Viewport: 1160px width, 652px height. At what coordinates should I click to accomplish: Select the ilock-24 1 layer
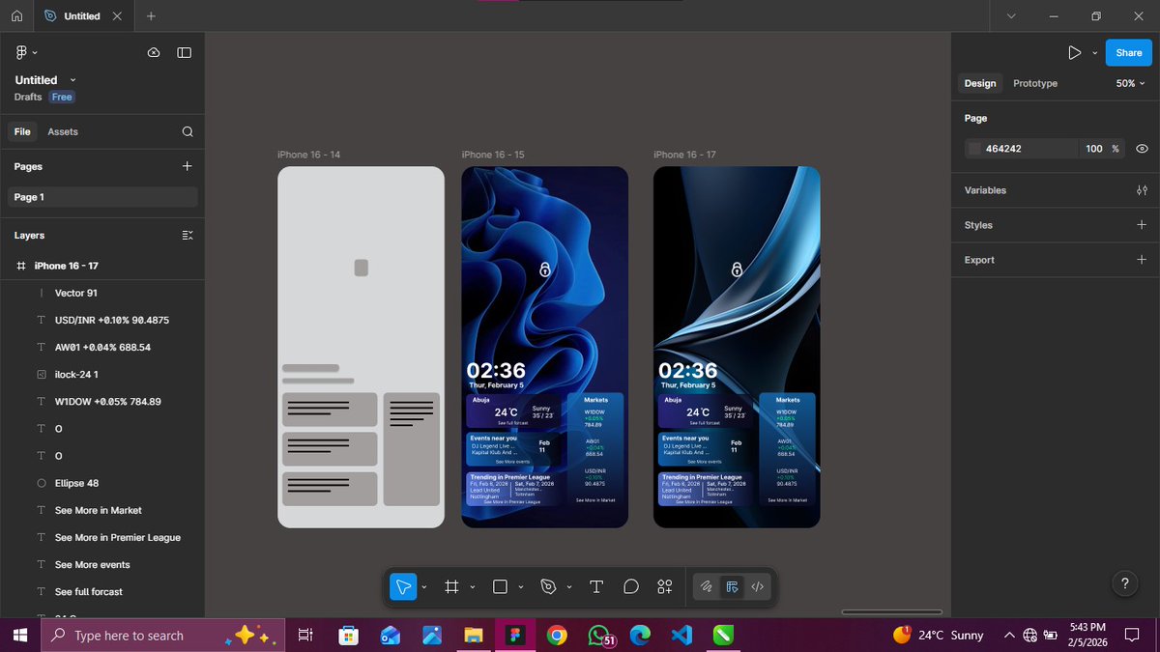[x=102, y=374]
